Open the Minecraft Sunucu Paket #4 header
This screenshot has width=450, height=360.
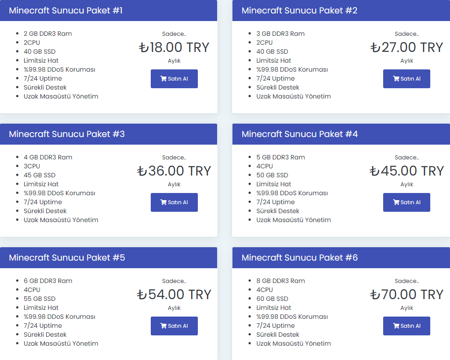[341, 134]
